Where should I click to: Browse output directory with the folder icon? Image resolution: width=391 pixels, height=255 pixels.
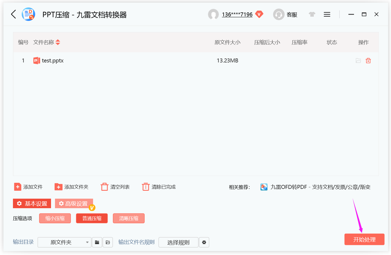(97, 242)
